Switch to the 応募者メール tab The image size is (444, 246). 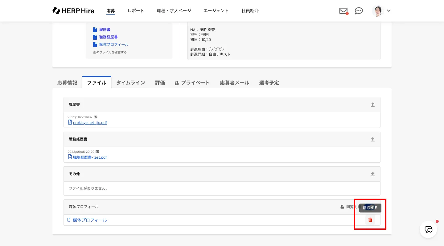tap(235, 83)
